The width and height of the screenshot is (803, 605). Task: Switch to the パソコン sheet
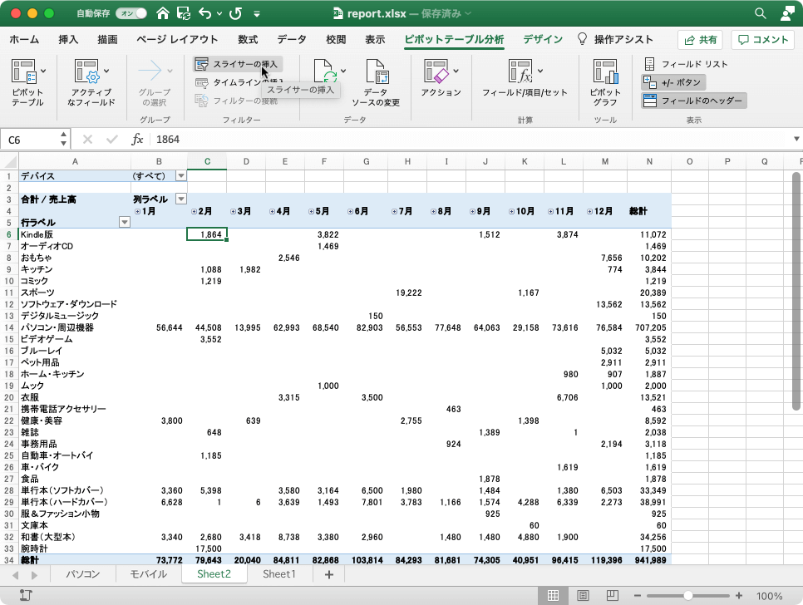coord(83,574)
